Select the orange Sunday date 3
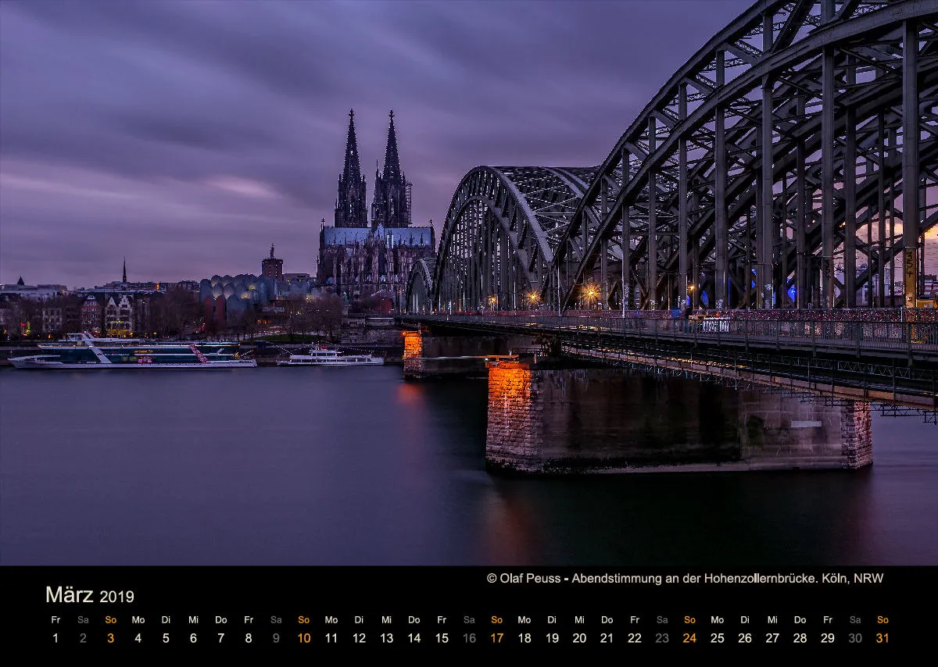Screen dimensions: 938x667 pyautogui.click(x=110, y=638)
